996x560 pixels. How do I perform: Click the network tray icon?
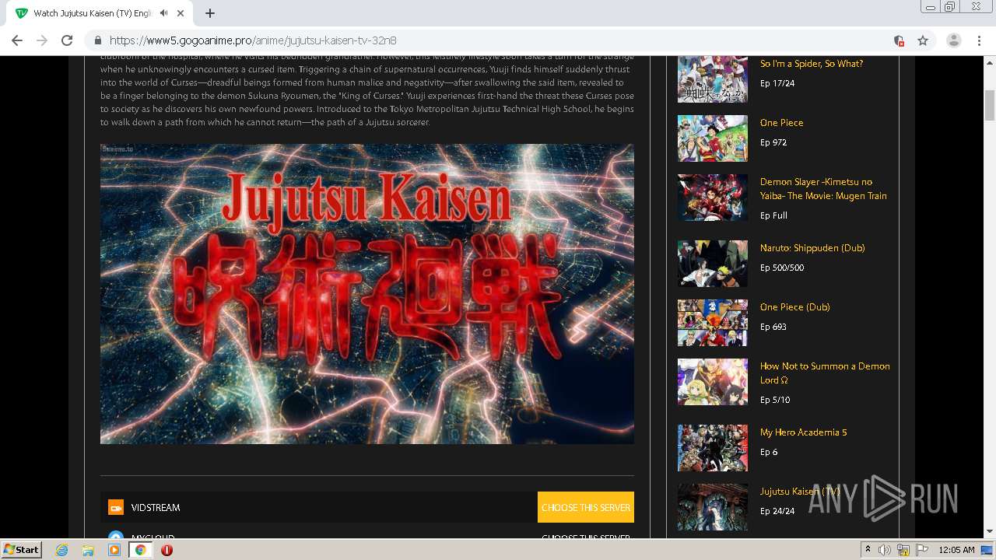click(903, 550)
